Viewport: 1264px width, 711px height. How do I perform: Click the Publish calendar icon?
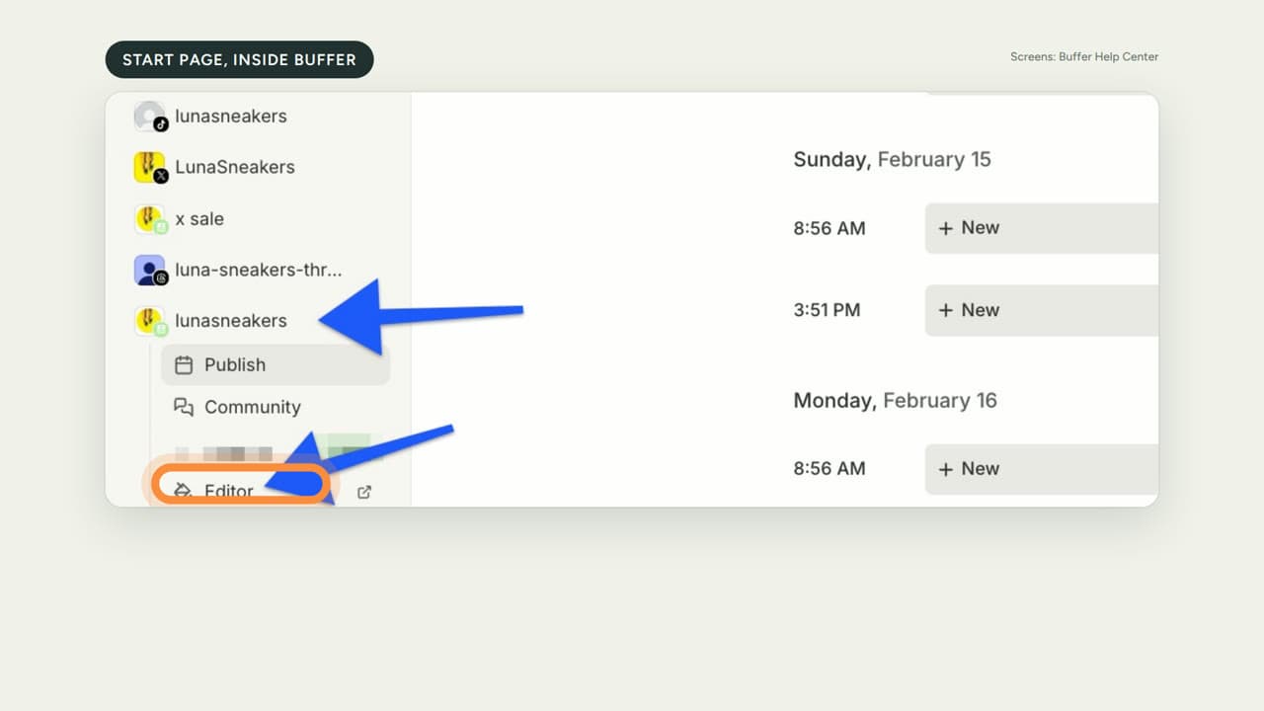coord(184,365)
